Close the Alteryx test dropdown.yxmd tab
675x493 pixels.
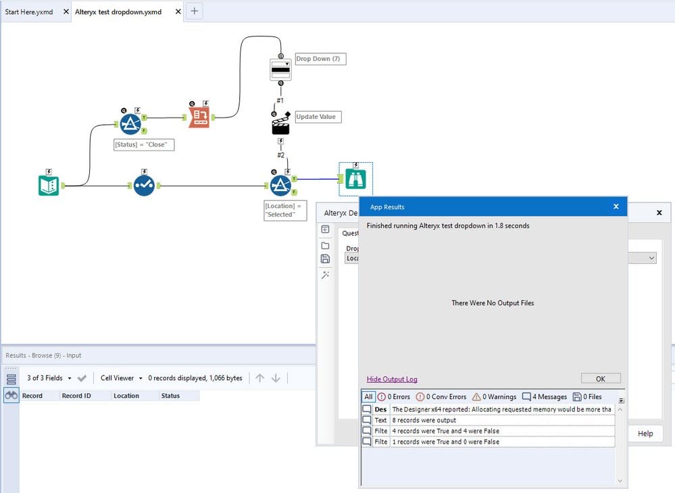click(x=178, y=11)
